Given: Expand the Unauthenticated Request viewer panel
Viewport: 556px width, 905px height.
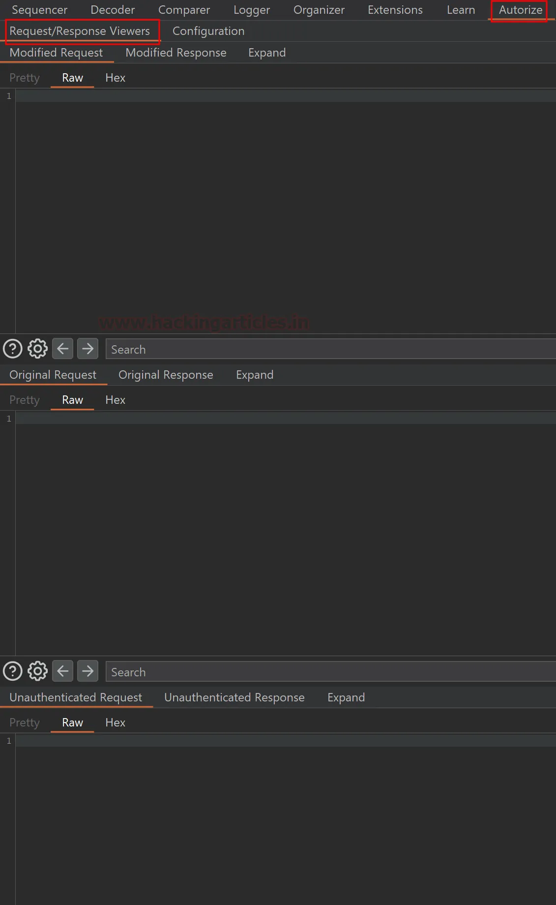Looking at the screenshot, I should click(346, 697).
